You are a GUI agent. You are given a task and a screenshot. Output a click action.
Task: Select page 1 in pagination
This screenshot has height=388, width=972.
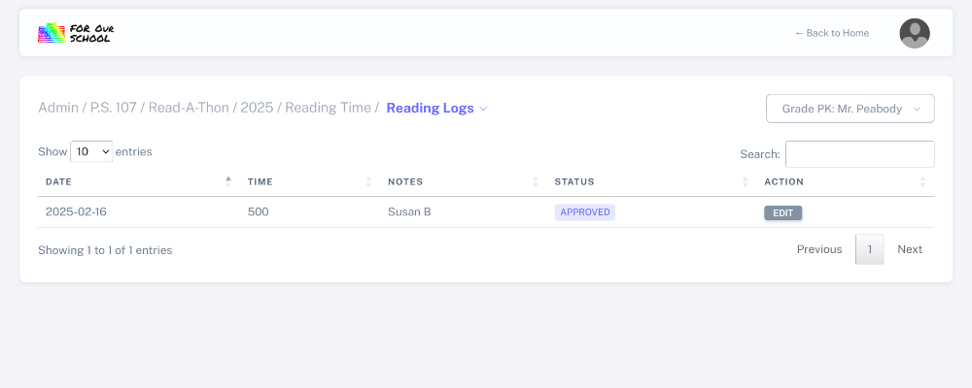[869, 249]
